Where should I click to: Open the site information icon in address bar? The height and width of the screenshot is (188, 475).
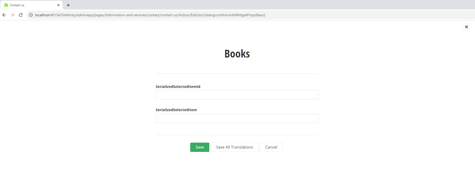pyautogui.click(x=31, y=15)
